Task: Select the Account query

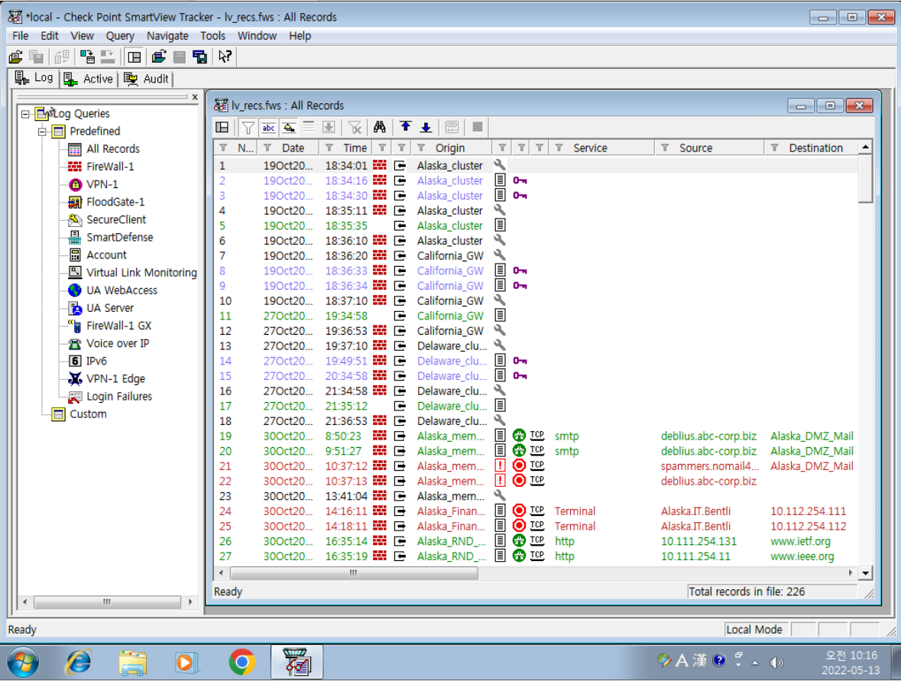Action: (x=106, y=255)
